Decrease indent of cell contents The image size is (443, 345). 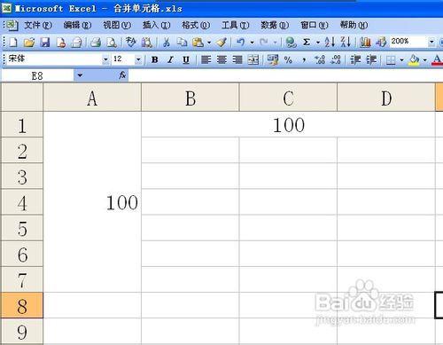click(x=355, y=59)
